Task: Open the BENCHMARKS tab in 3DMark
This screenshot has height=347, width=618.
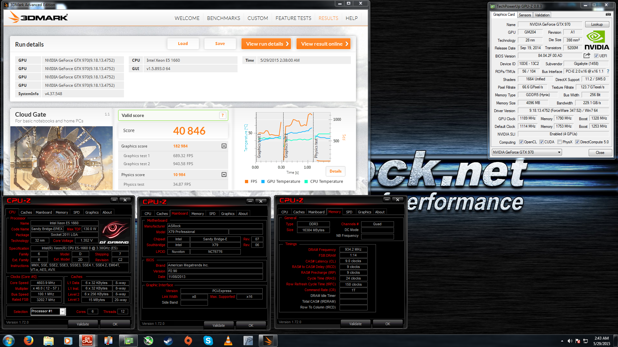Action: pyautogui.click(x=223, y=18)
